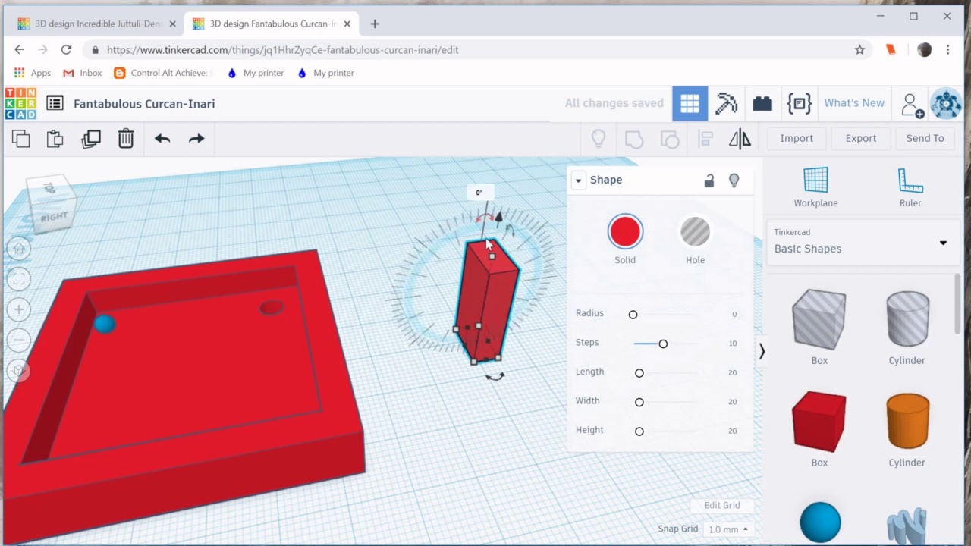
Task: Click the Send To button
Action: (925, 138)
